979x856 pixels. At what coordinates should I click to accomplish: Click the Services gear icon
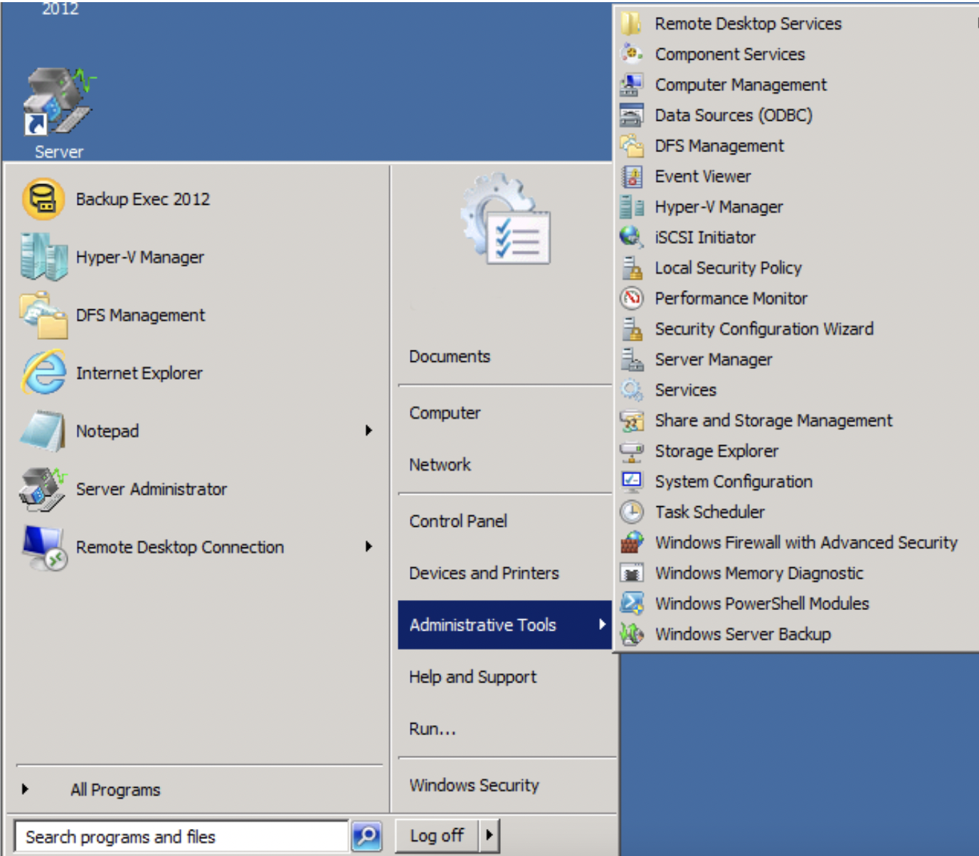click(x=631, y=390)
